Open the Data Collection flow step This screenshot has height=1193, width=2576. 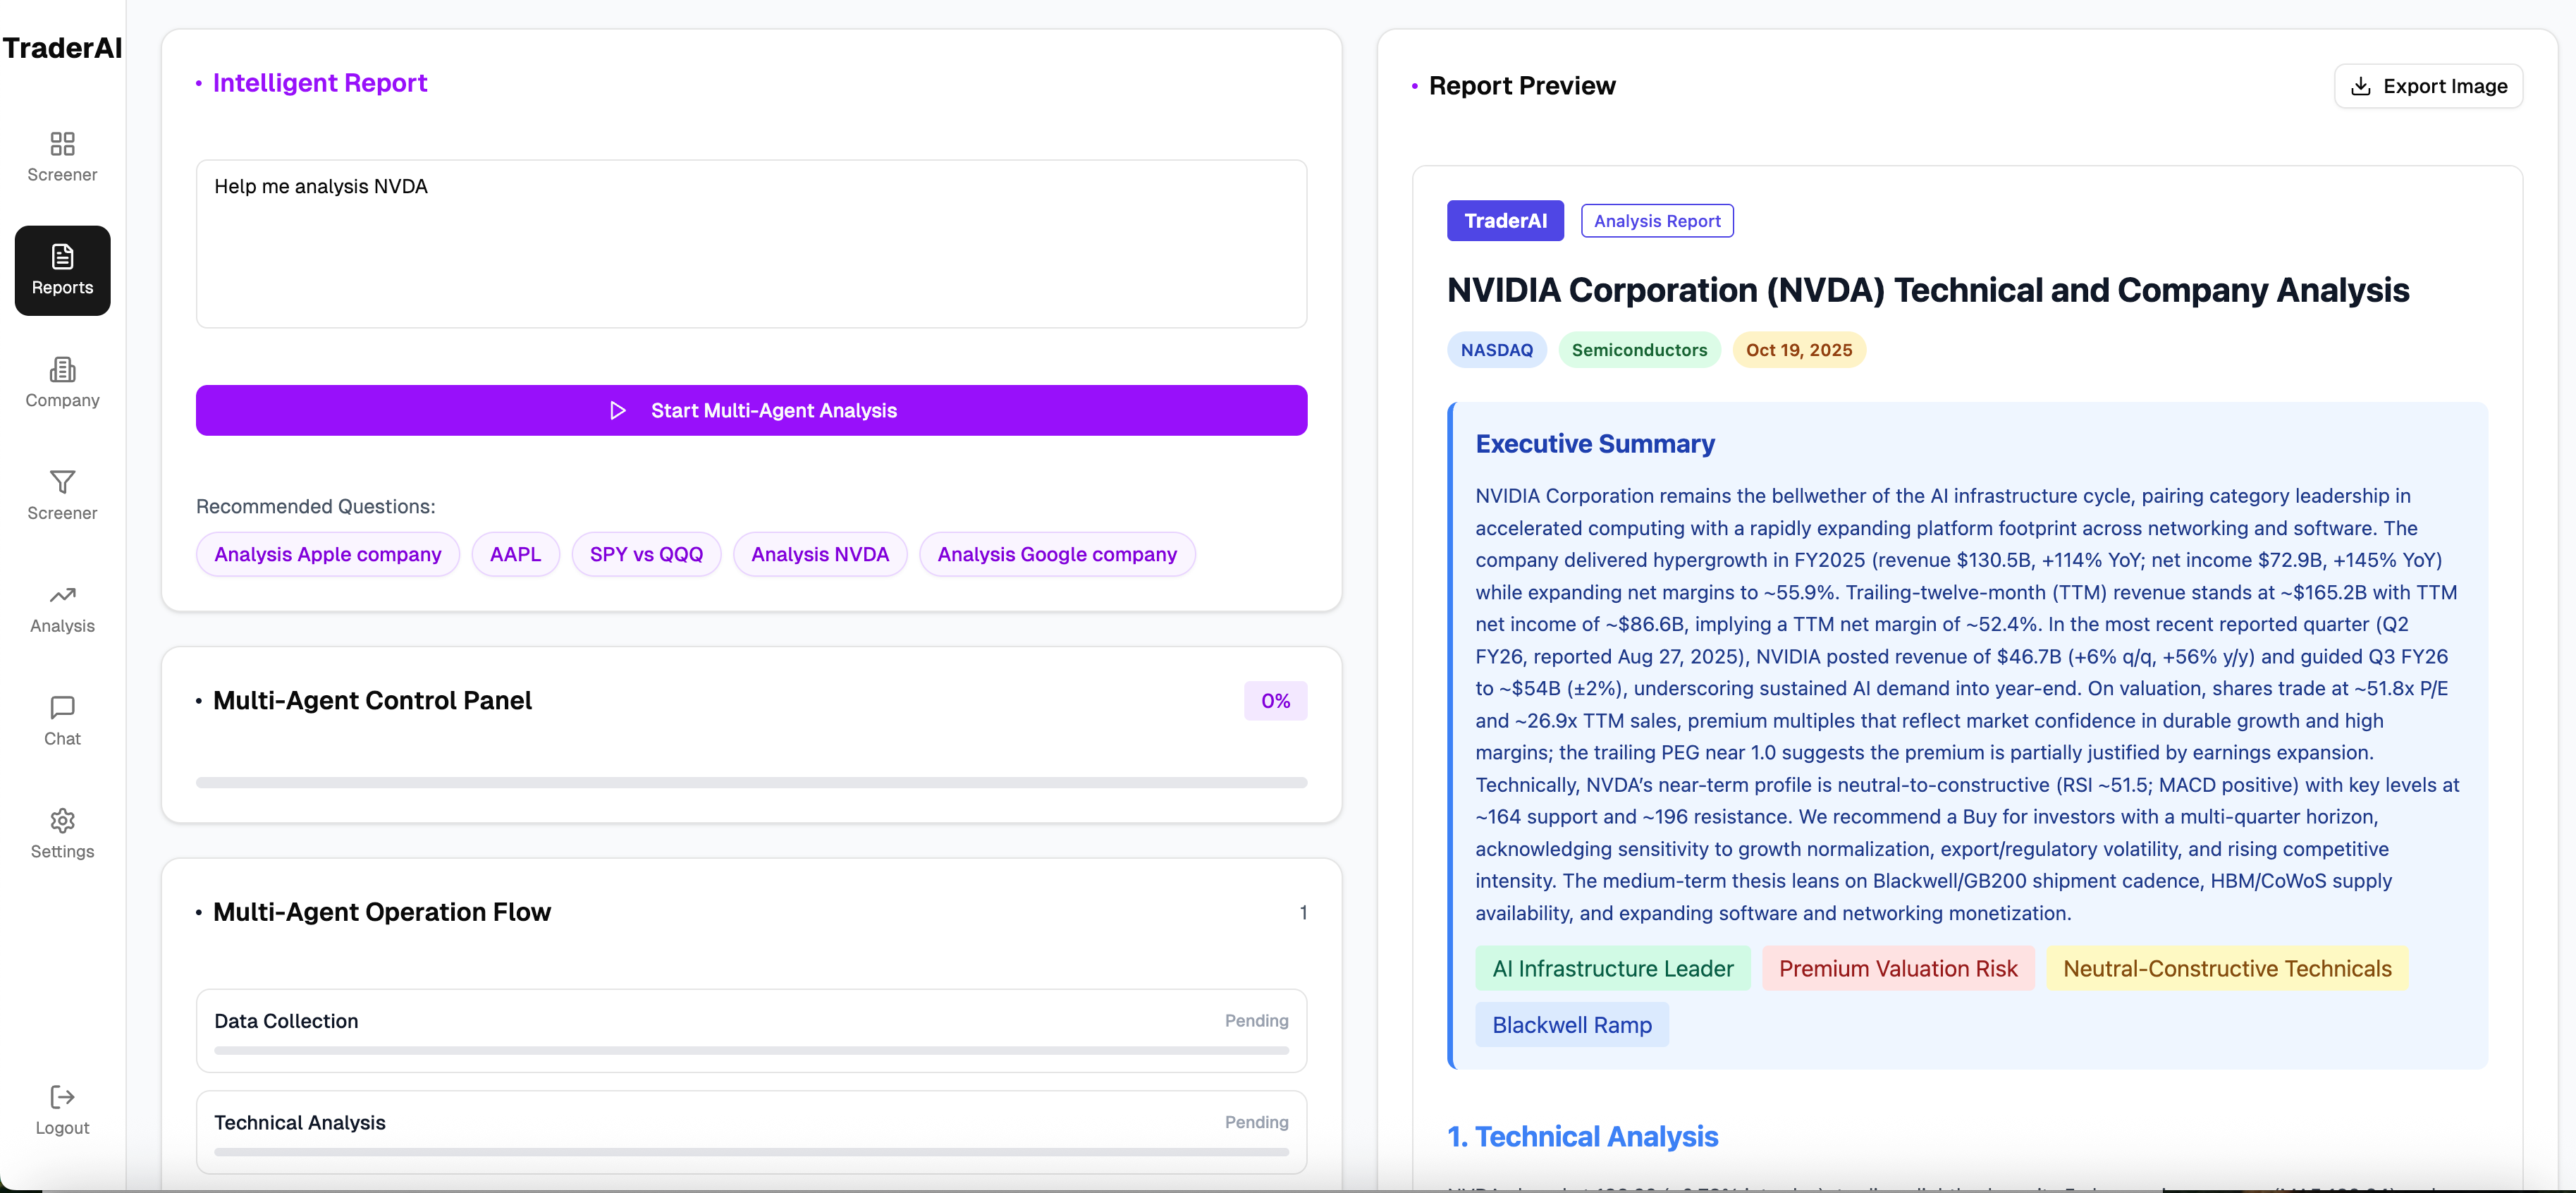(x=751, y=1030)
